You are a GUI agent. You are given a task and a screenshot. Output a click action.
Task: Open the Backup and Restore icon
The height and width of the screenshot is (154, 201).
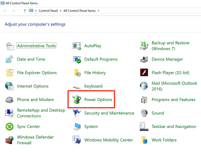(x=144, y=46)
